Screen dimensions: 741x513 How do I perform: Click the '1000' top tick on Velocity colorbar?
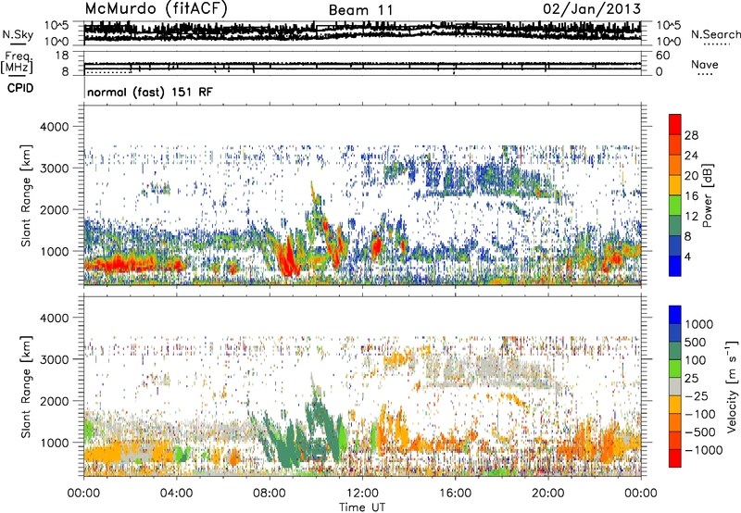coord(698,324)
